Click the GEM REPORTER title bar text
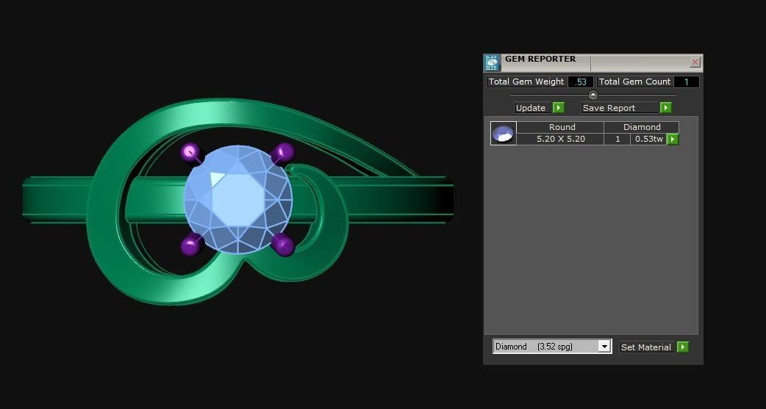This screenshot has width=766, height=409. [540, 59]
